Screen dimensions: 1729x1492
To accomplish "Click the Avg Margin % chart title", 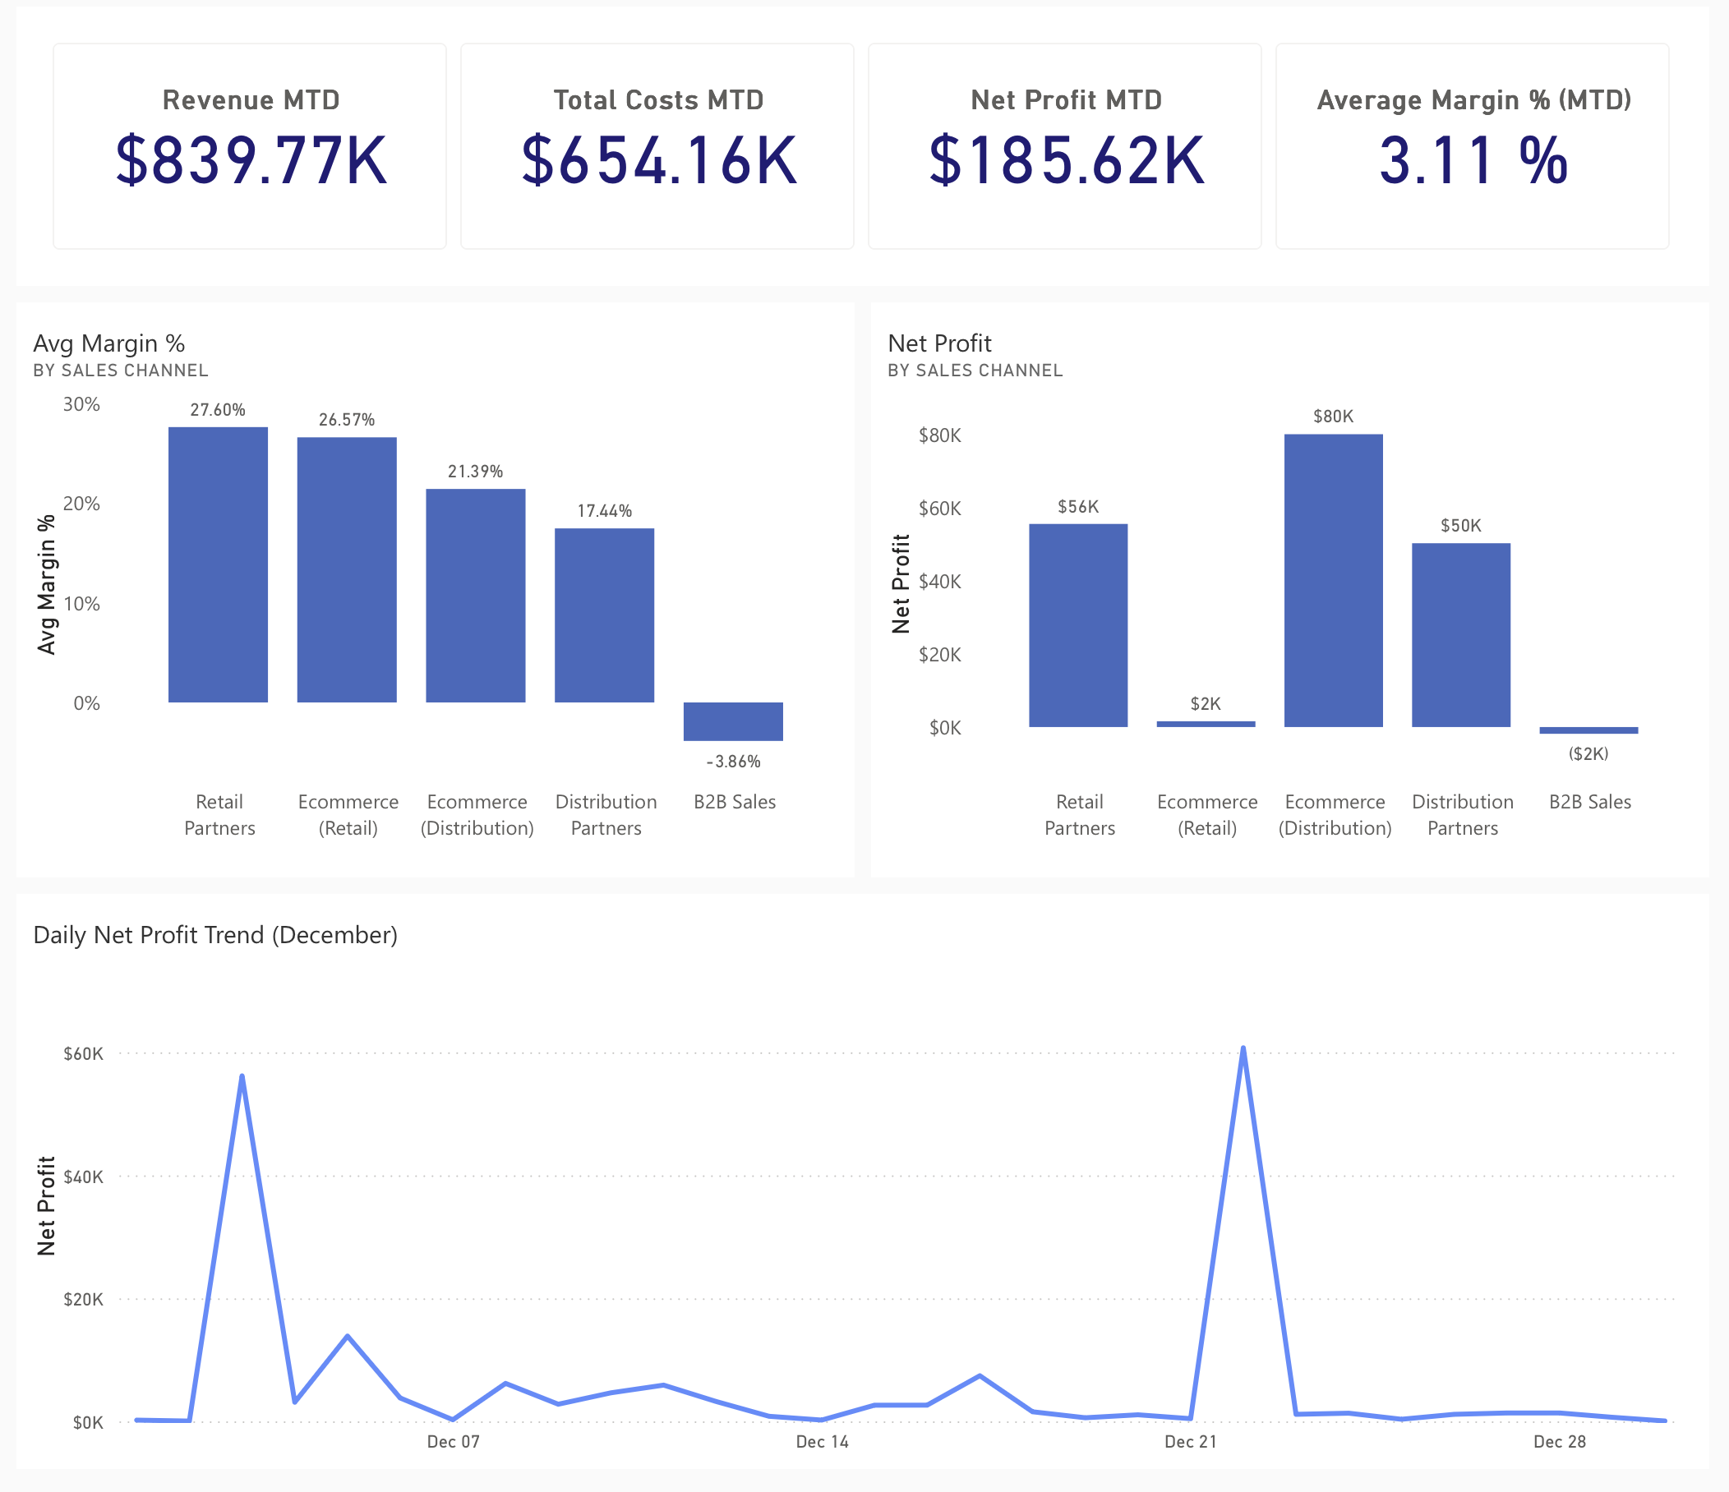I will [x=109, y=343].
